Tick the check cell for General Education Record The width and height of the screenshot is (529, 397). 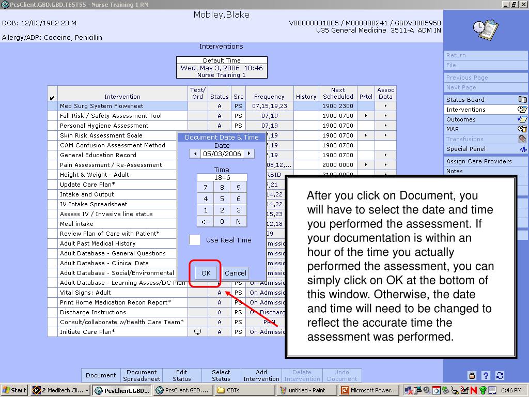click(x=52, y=155)
